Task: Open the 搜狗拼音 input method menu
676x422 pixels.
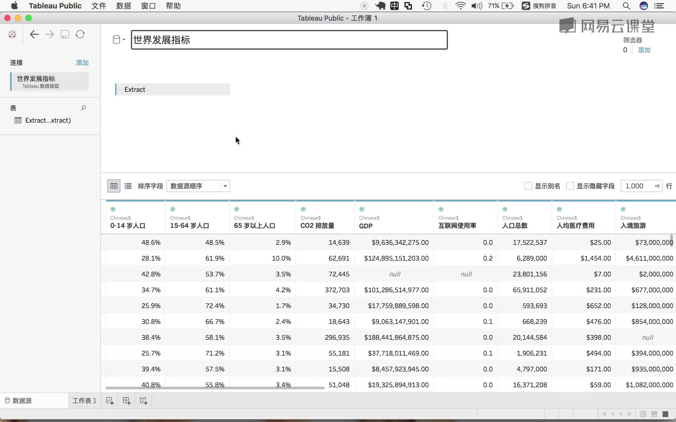Action: point(539,6)
